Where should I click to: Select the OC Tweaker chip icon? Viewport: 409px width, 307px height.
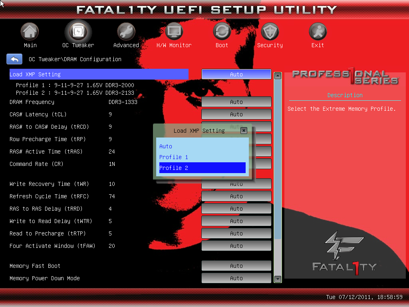(78, 32)
